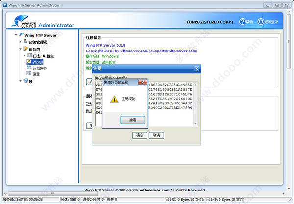Click the 服务器 server node icon
This screenshot has height=204, width=294.
coord(25,49)
